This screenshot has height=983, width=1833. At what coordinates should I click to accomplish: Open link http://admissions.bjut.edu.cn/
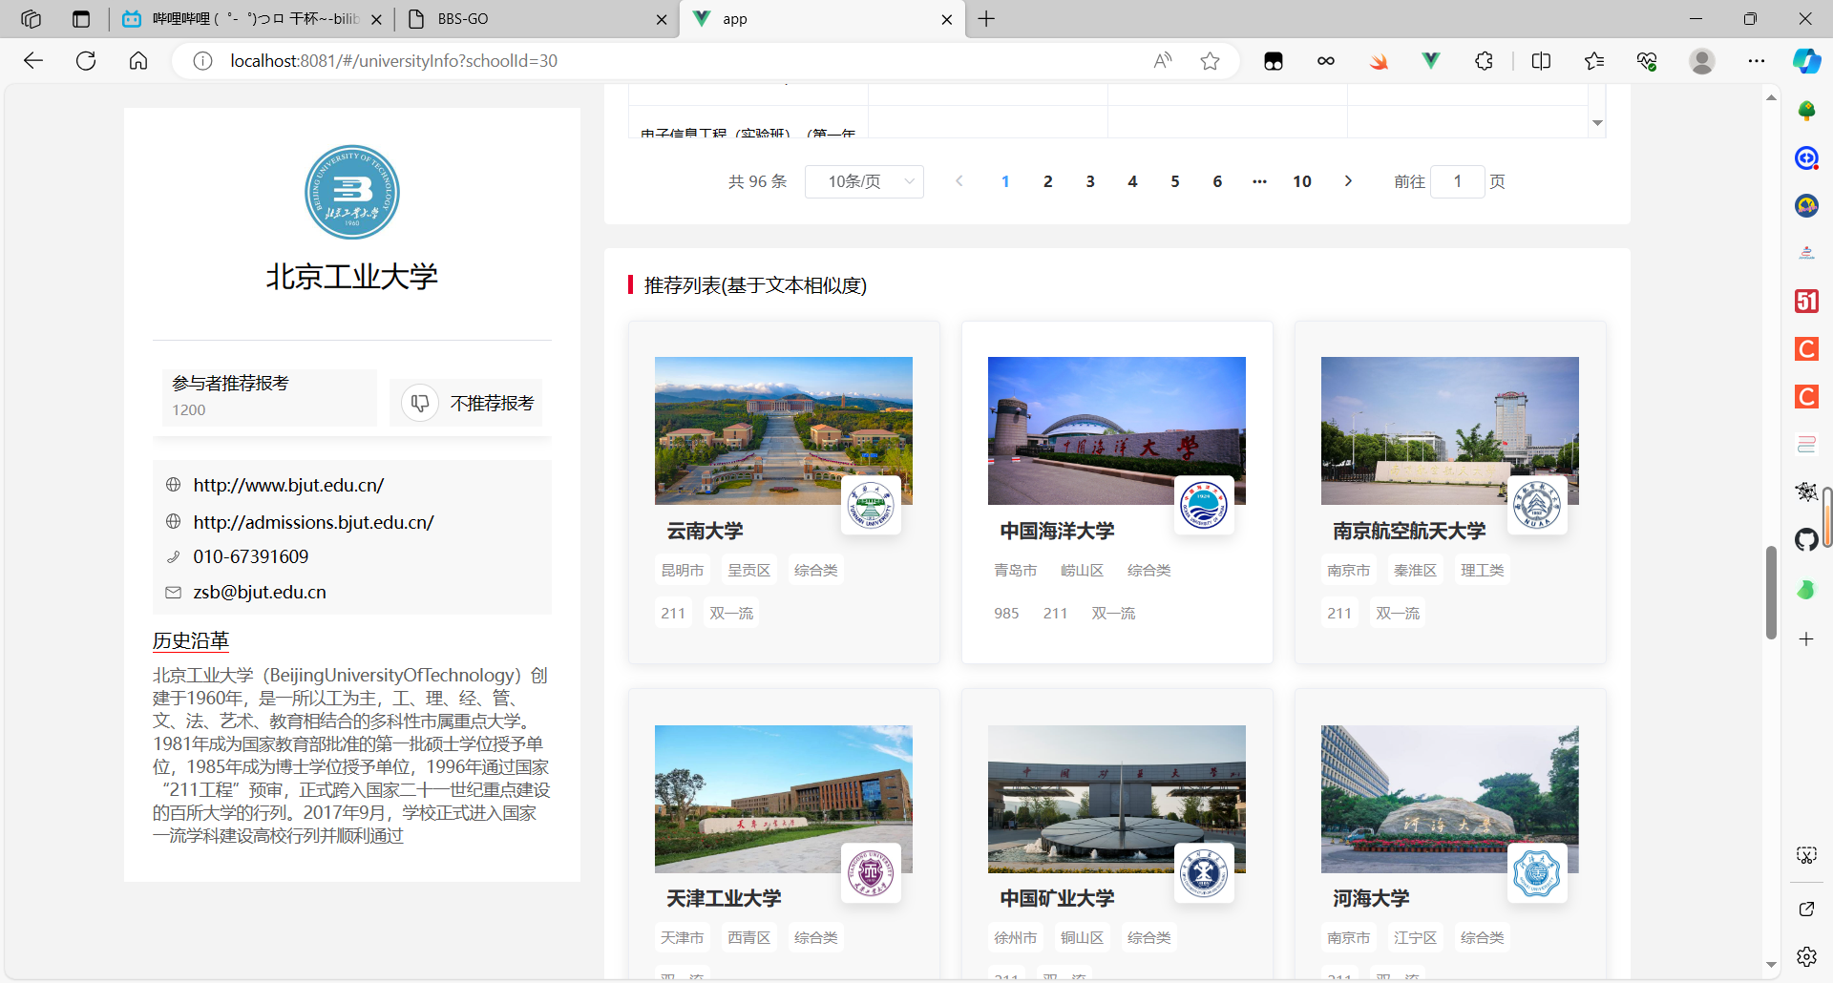coord(313,522)
